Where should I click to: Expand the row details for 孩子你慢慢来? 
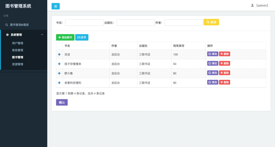59,64
